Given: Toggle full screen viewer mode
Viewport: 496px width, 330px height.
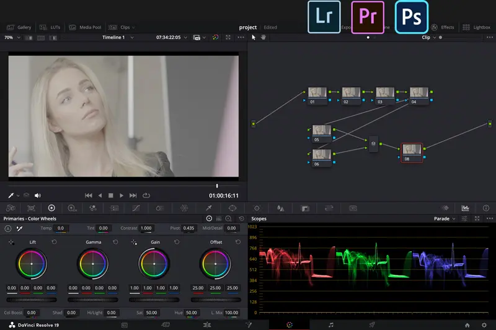Looking at the screenshot, I should pos(228,38).
